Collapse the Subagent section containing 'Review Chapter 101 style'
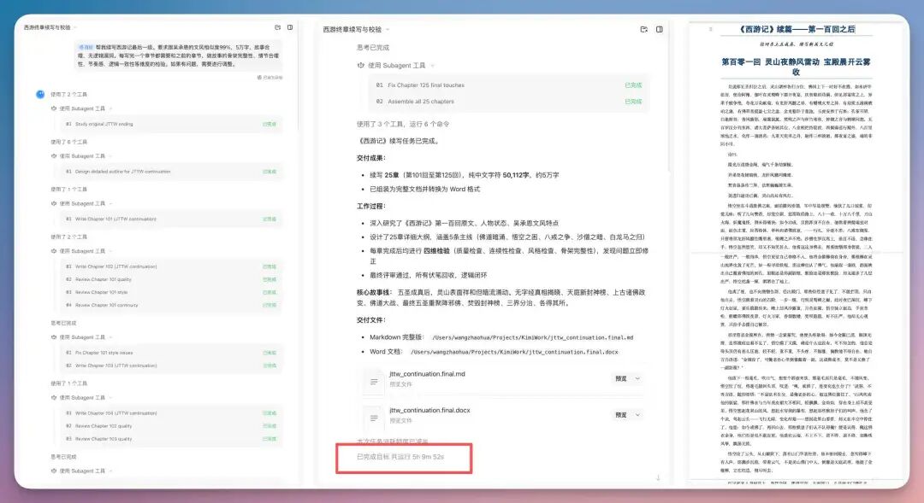924x503 pixels. click(x=110, y=251)
